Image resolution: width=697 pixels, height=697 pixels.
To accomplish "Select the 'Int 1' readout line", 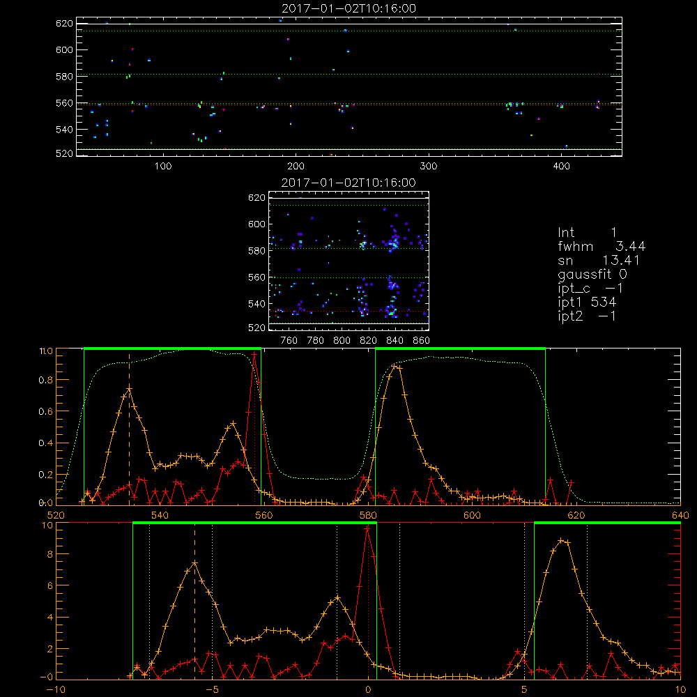I will point(587,233).
